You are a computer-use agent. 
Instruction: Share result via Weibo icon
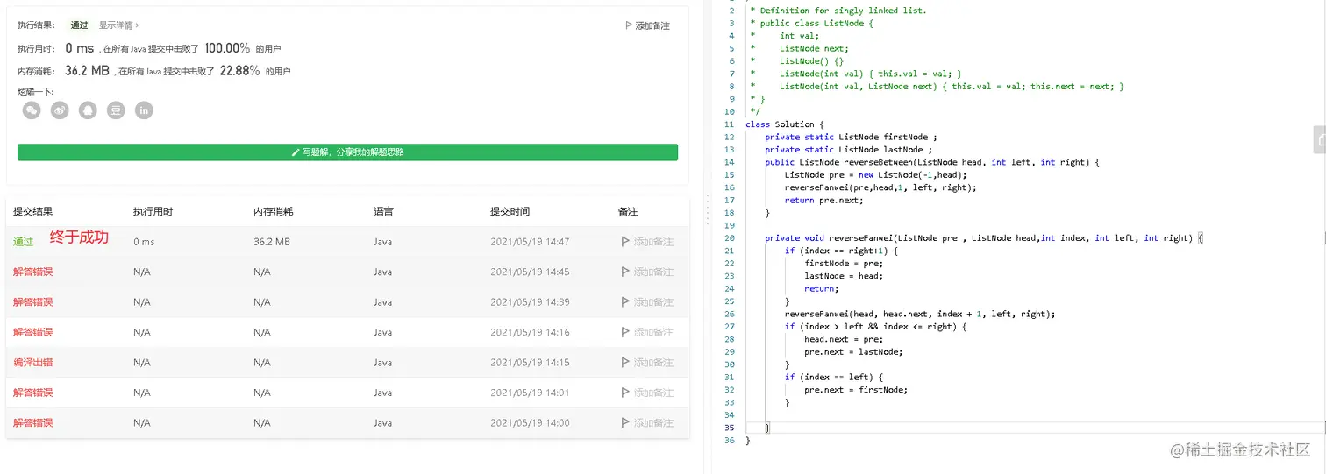coord(60,110)
